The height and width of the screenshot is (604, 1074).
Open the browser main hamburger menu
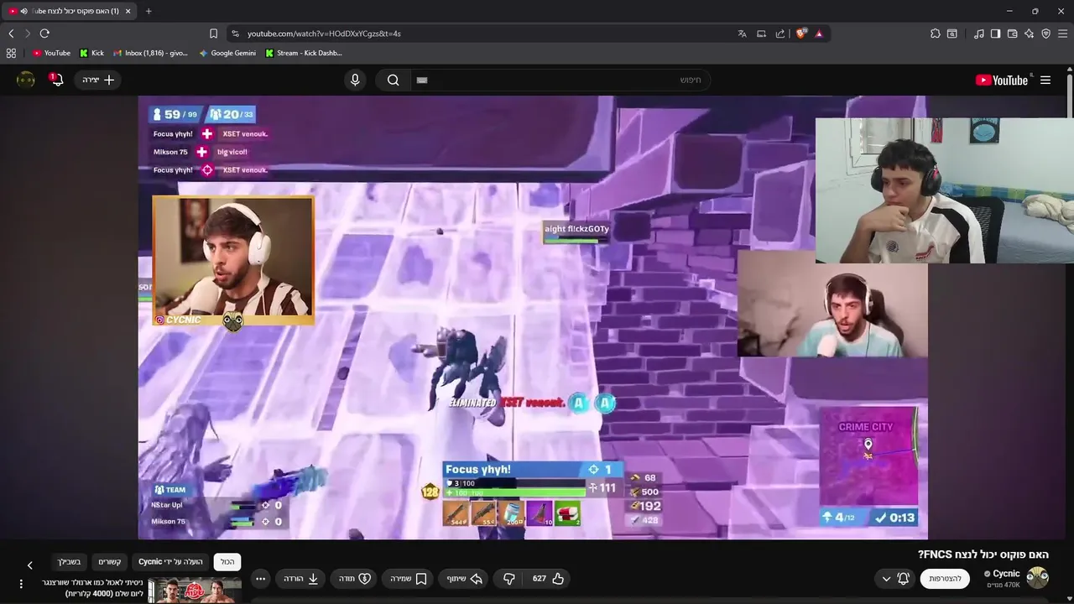[x=1063, y=34]
